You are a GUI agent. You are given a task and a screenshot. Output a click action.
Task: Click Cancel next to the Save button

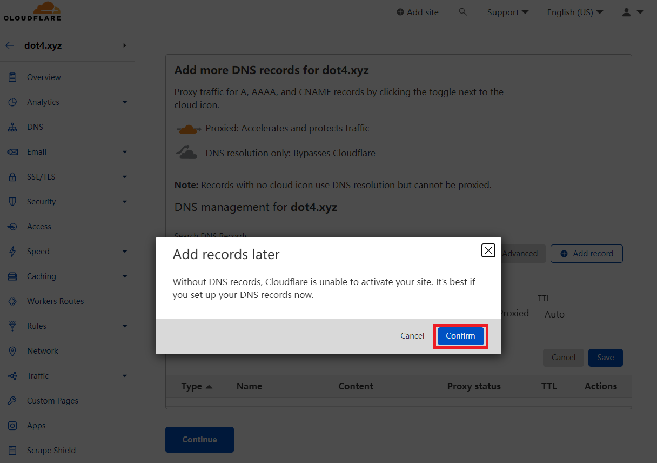click(x=564, y=358)
